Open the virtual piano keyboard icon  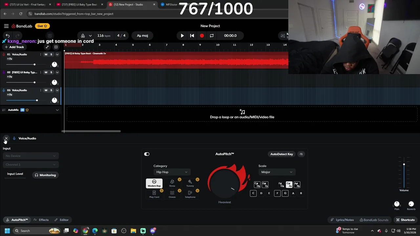pos(50,35)
